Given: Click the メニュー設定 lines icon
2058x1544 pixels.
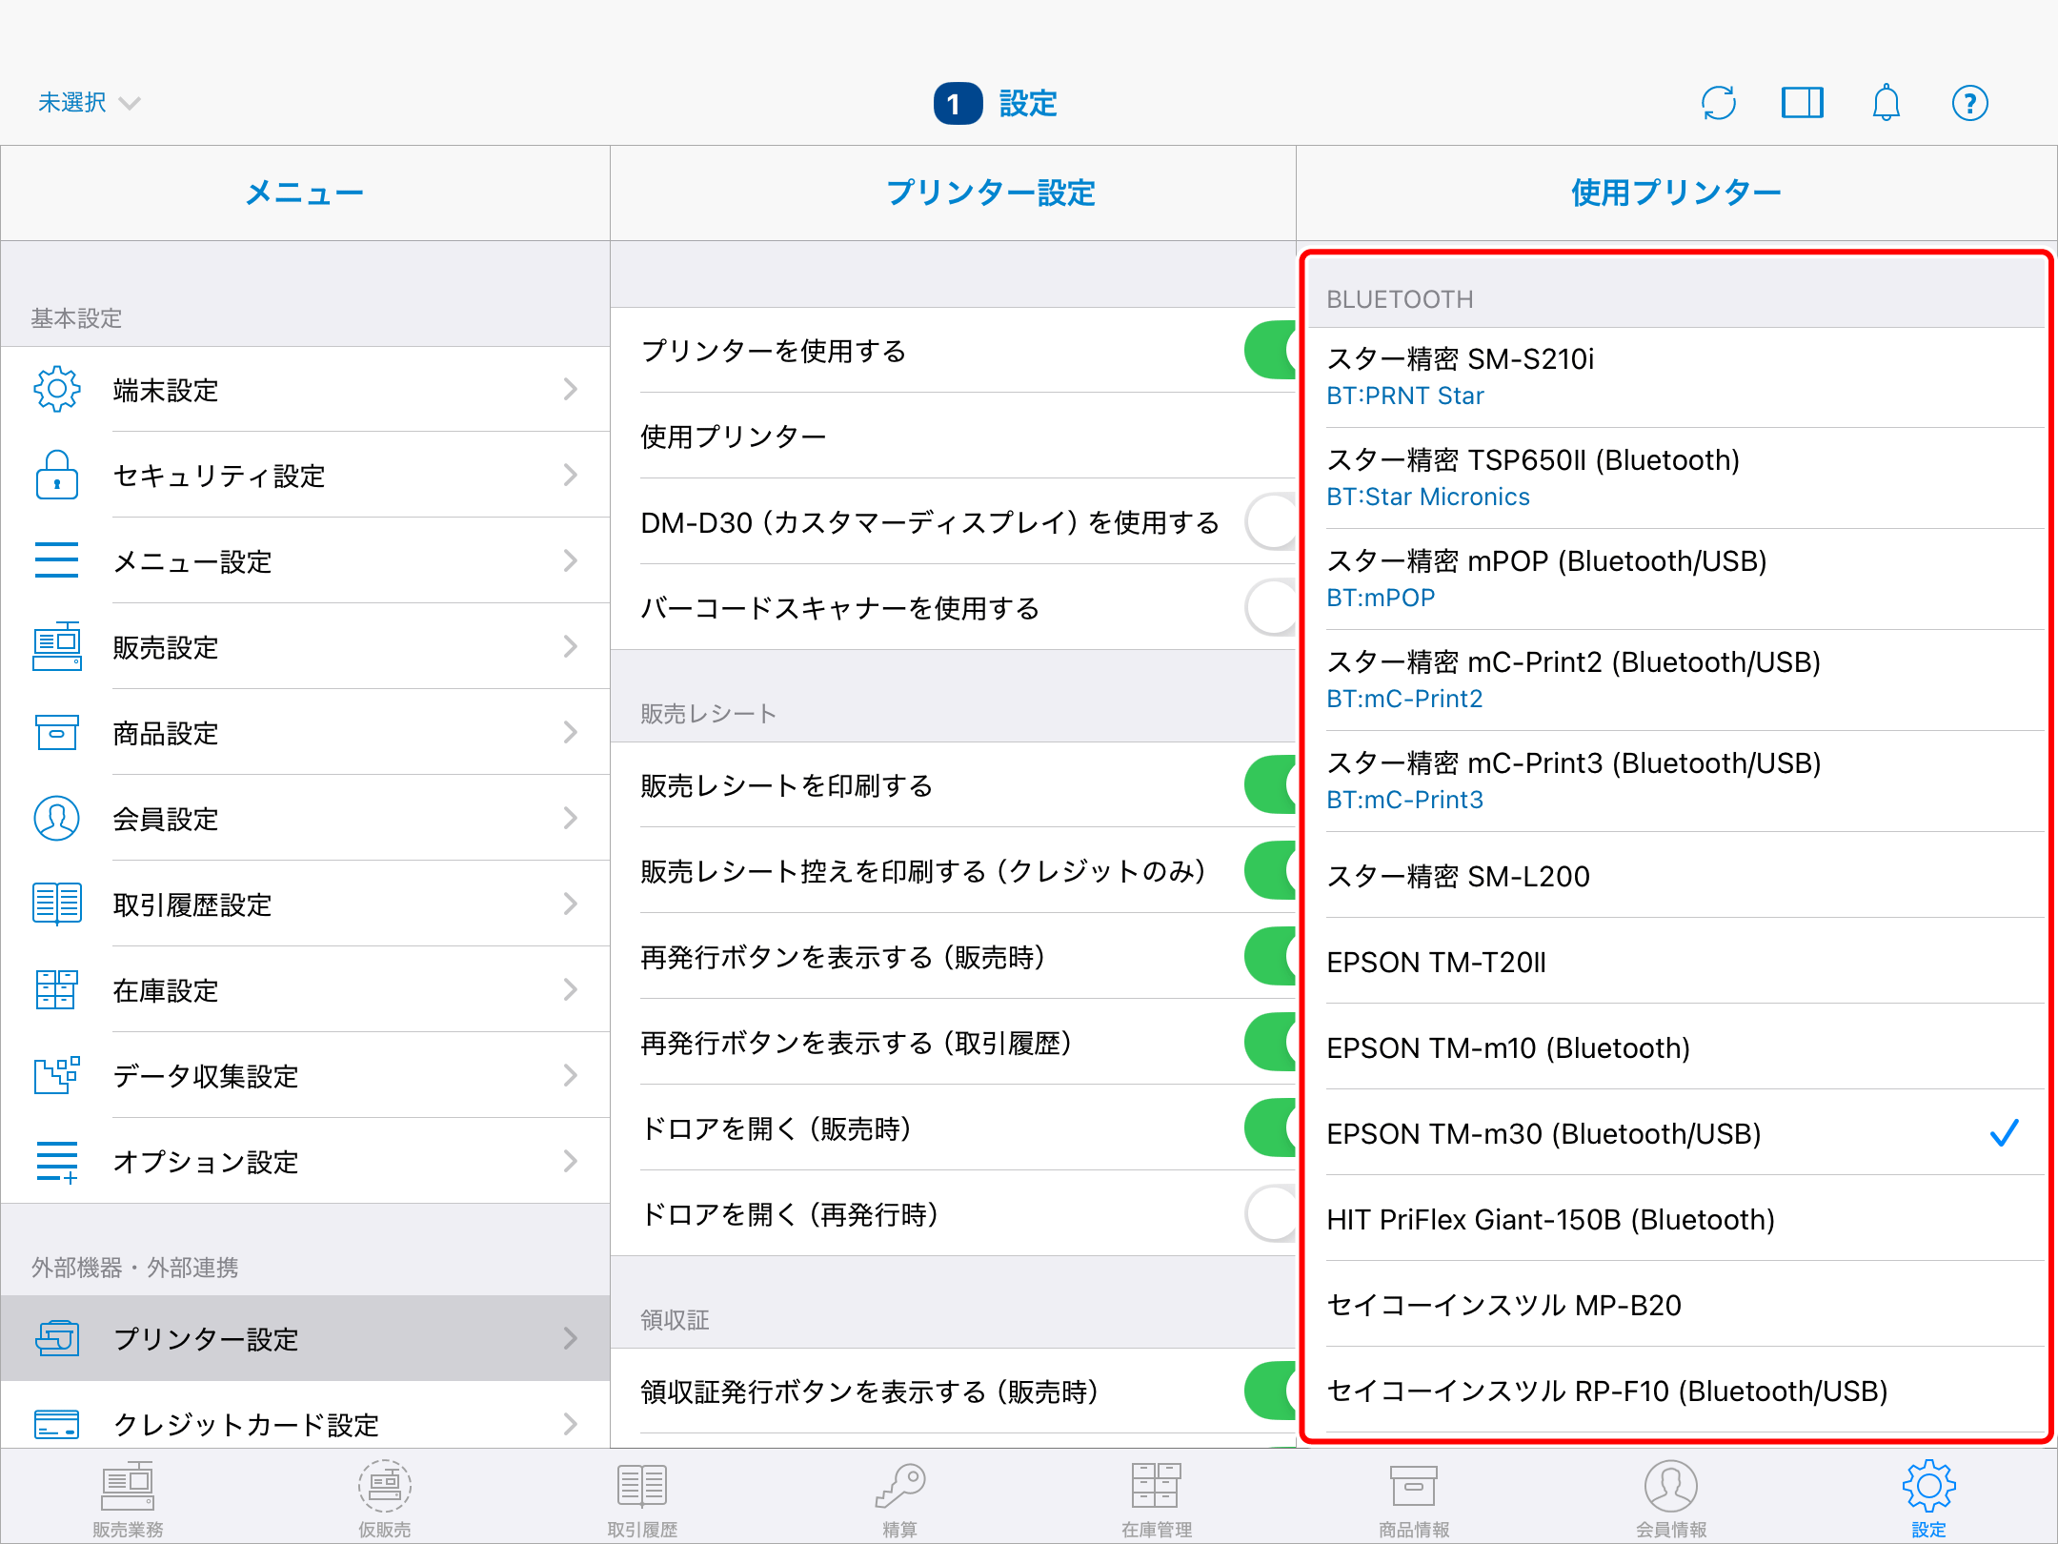Looking at the screenshot, I should [57, 560].
